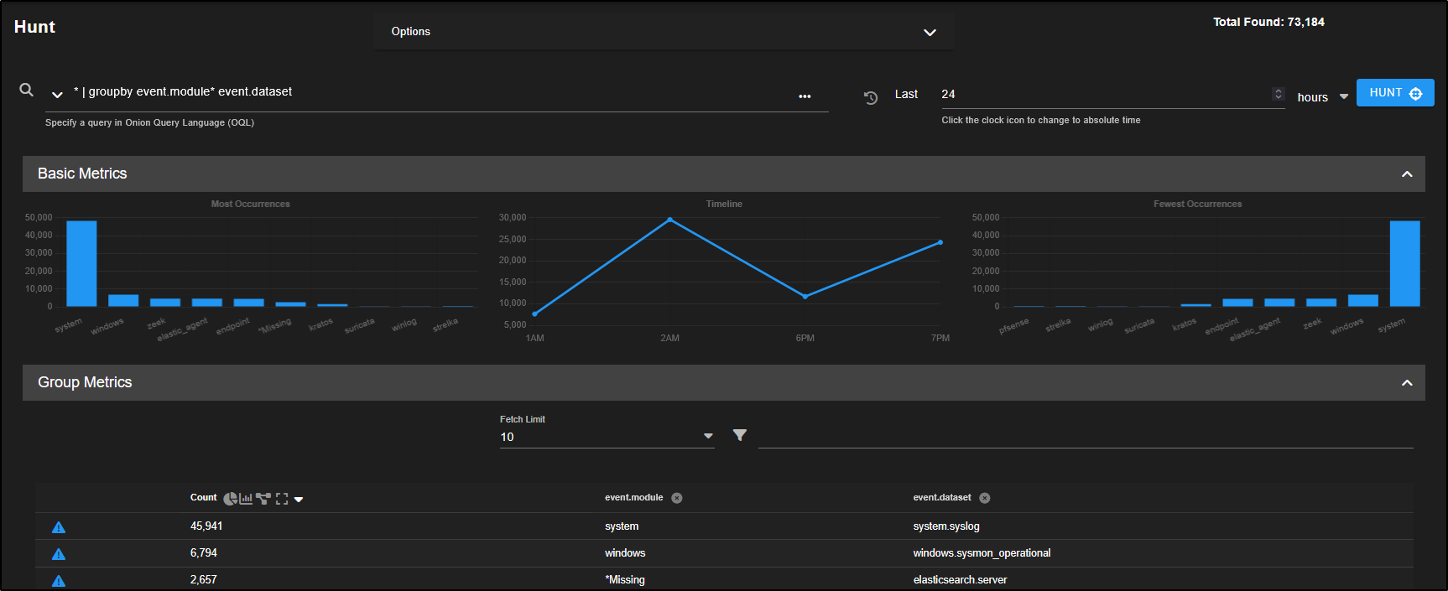
Task: Open the Sankey diagram icon beside Count
Action: (x=263, y=499)
